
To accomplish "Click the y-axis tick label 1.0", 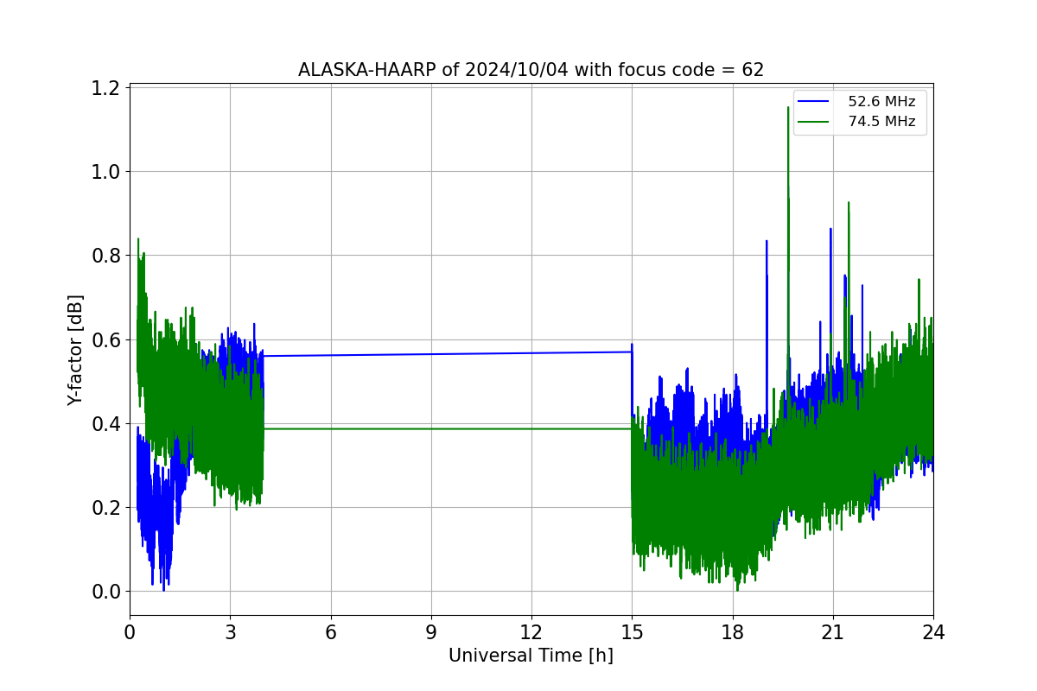I will click(107, 172).
